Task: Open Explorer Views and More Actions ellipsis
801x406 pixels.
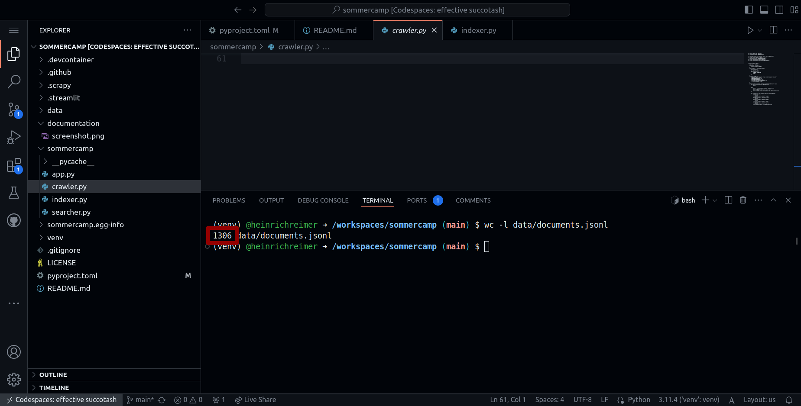Action: [187, 30]
